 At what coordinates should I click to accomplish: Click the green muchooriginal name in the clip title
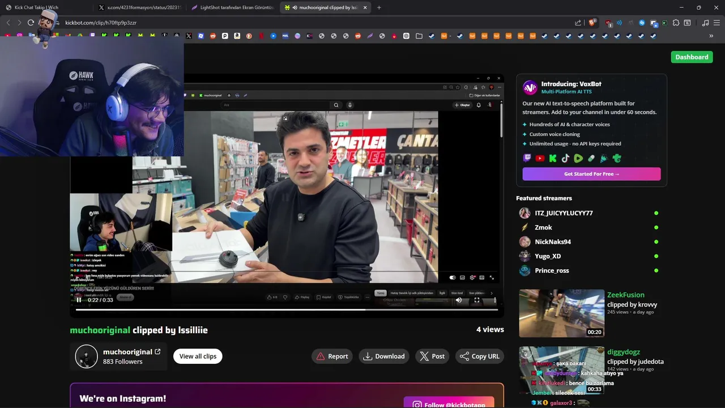[100, 330]
